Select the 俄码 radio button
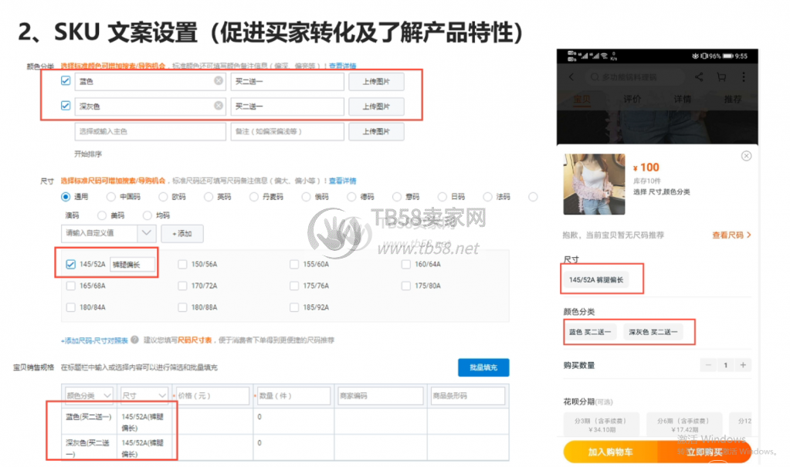 (306, 197)
